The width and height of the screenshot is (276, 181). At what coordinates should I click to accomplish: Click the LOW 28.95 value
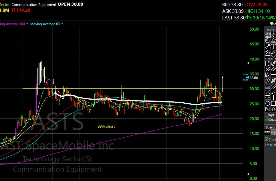pos(256,5)
